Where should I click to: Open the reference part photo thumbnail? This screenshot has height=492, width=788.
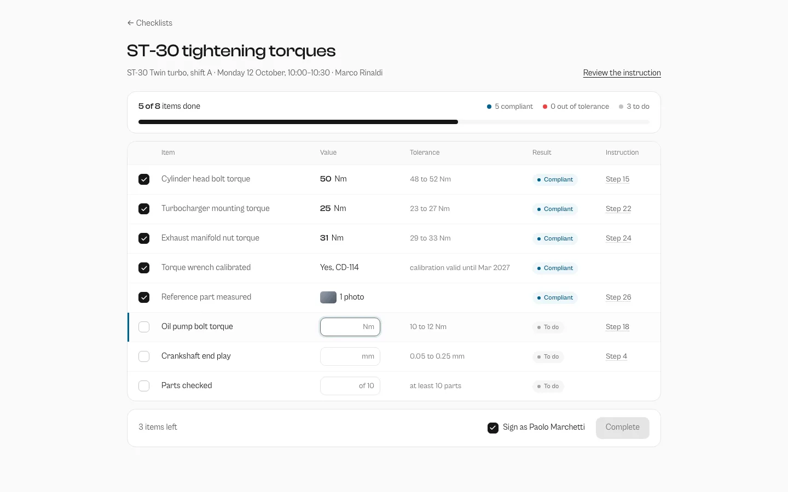coord(328,297)
